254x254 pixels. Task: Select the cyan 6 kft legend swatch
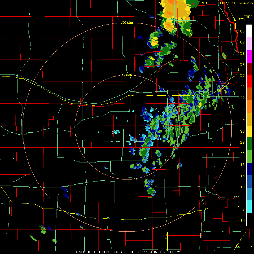click(x=249, y=207)
